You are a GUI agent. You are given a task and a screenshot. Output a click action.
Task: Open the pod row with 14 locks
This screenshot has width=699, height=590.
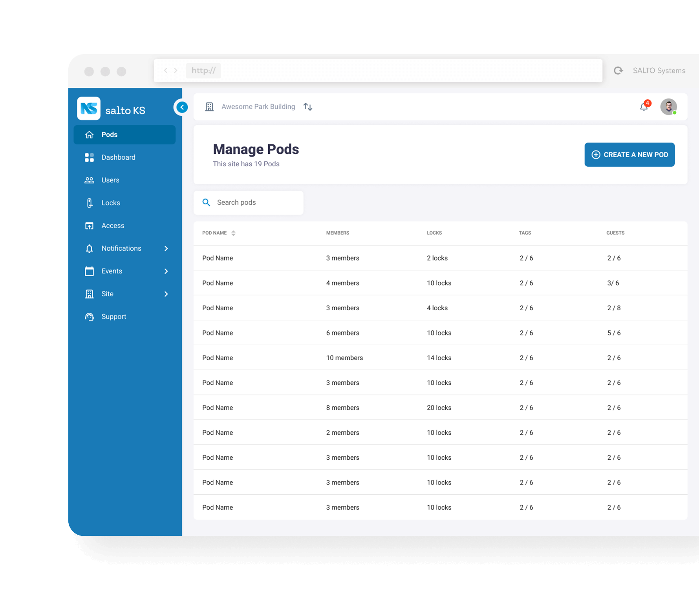click(439, 358)
